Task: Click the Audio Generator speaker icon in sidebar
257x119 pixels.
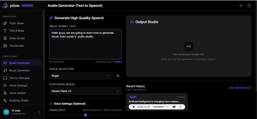Action: coord(5,63)
